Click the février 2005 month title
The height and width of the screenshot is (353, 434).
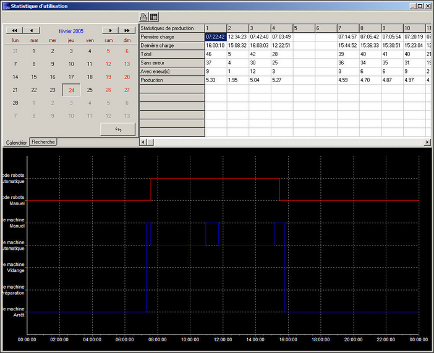pyautogui.click(x=71, y=31)
